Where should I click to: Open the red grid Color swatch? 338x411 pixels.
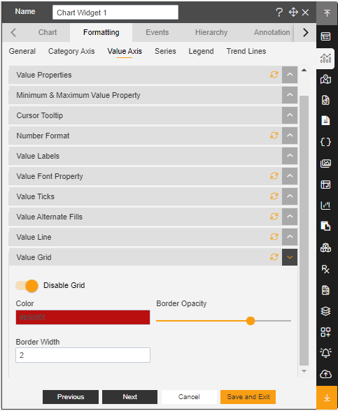[x=83, y=317]
